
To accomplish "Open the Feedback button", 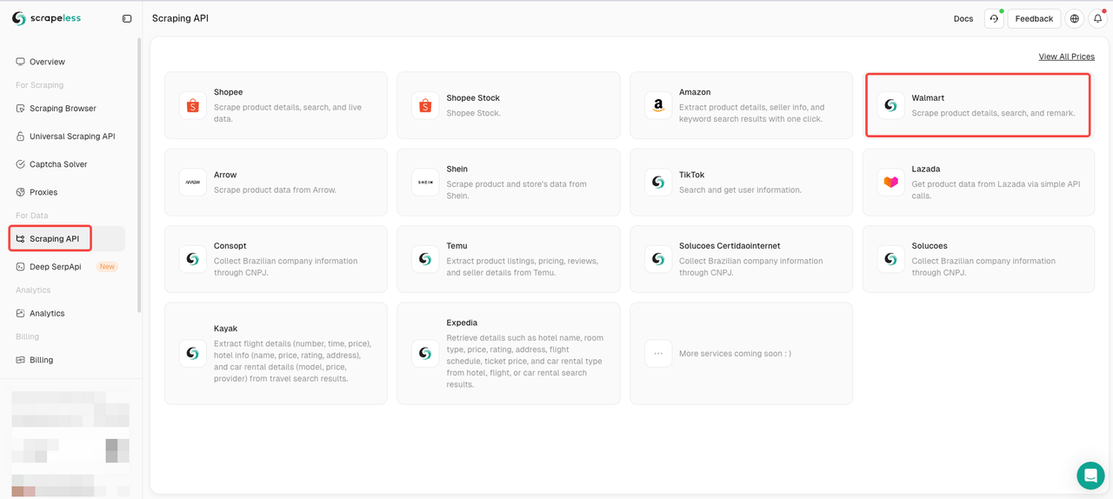I will (x=1034, y=18).
